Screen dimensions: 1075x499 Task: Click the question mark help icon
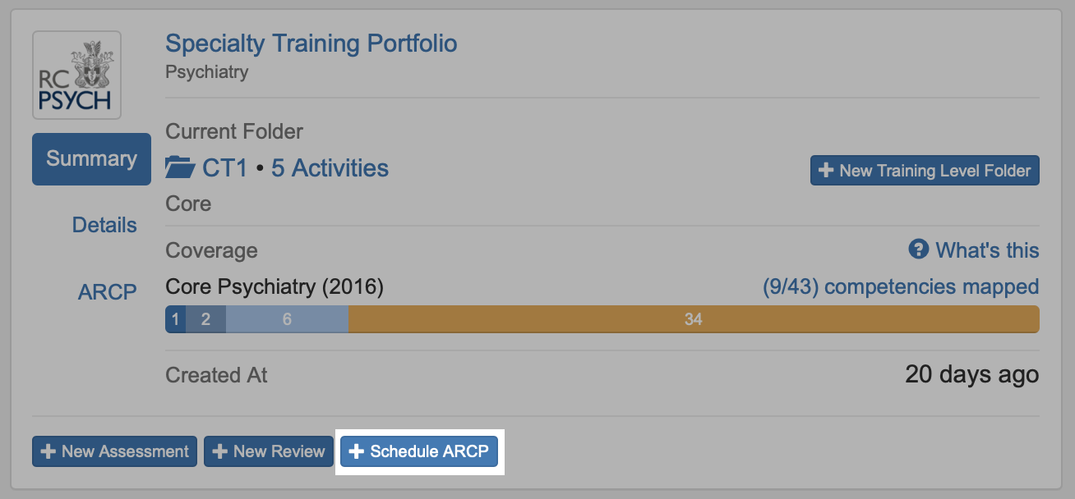click(x=918, y=249)
